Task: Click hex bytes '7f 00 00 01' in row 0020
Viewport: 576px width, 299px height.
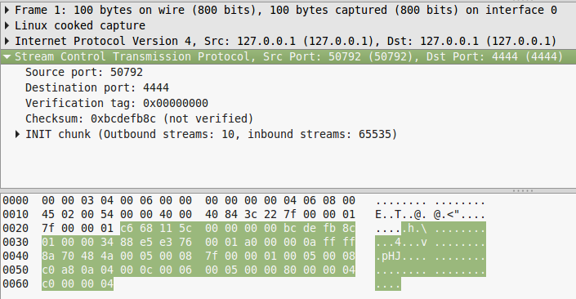Action: point(78,229)
